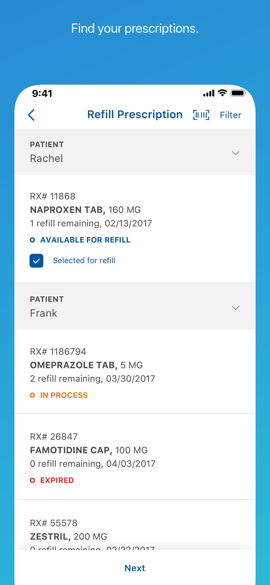
Task: Uncheck the Selected for refill checkbox
Action: click(37, 261)
